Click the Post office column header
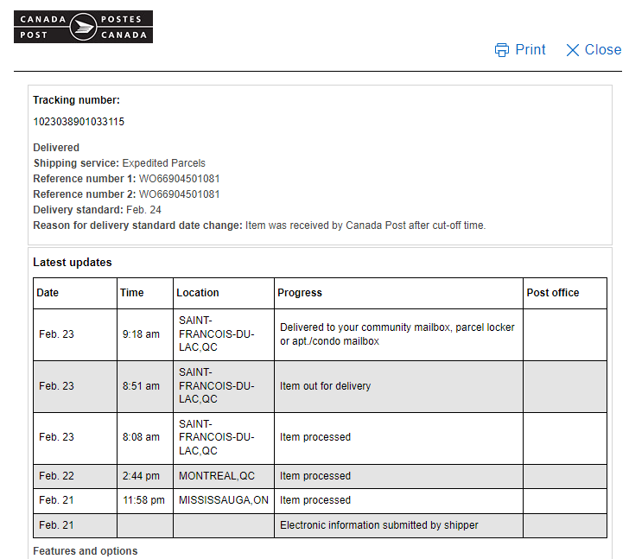The width and height of the screenshot is (629, 559). (553, 293)
